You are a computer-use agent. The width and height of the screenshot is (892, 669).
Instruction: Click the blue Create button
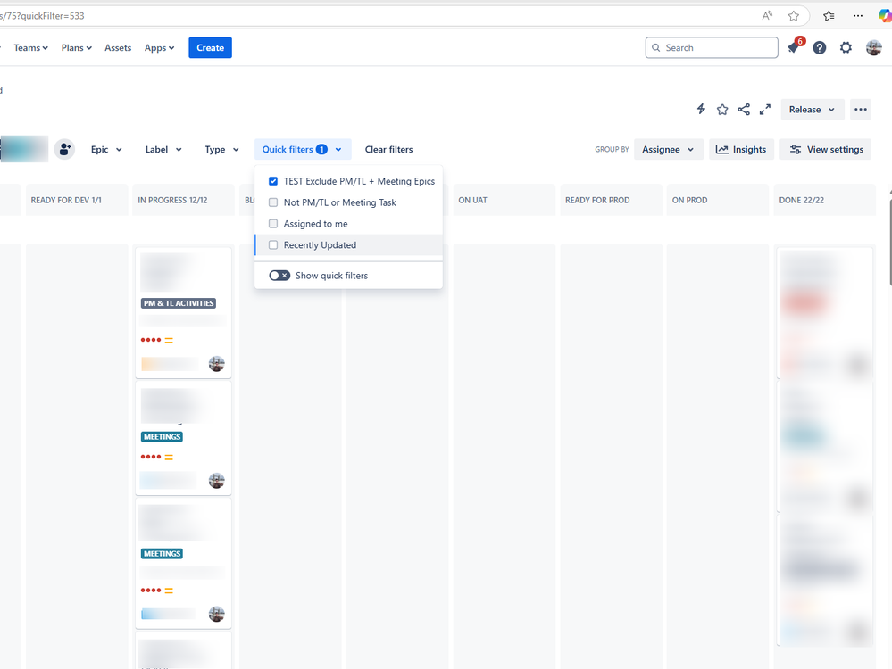coord(210,48)
